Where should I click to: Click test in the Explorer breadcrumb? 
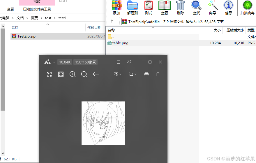[x=48, y=18]
